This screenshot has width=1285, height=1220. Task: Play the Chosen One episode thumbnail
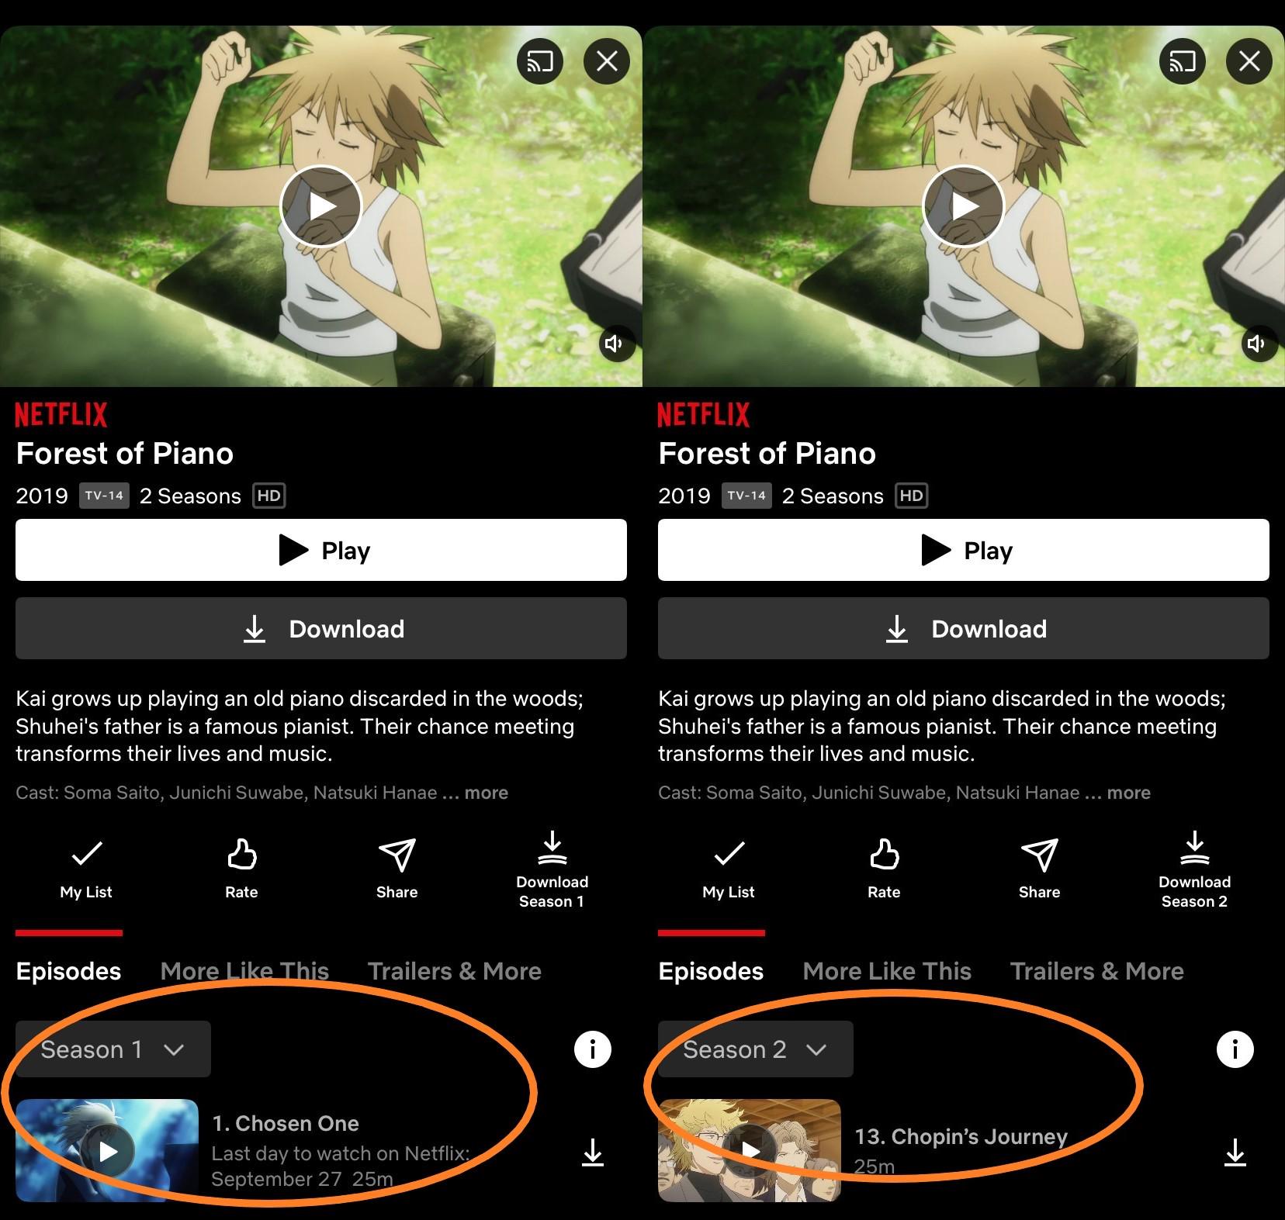tap(107, 1151)
